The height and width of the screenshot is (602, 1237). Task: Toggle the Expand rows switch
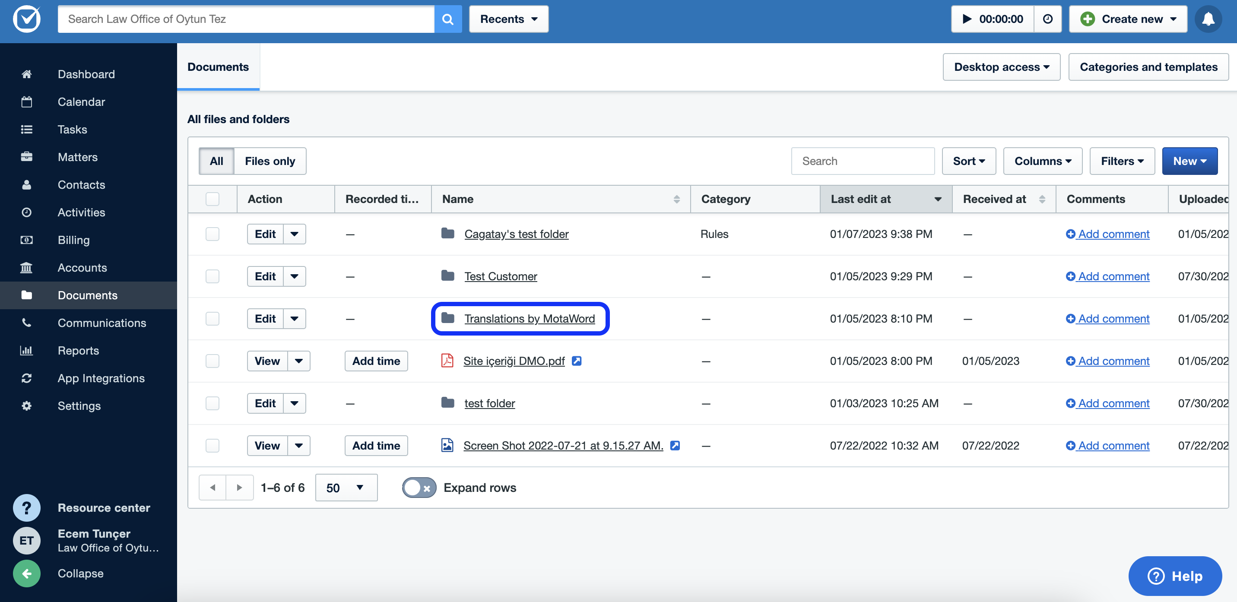[419, 488]
